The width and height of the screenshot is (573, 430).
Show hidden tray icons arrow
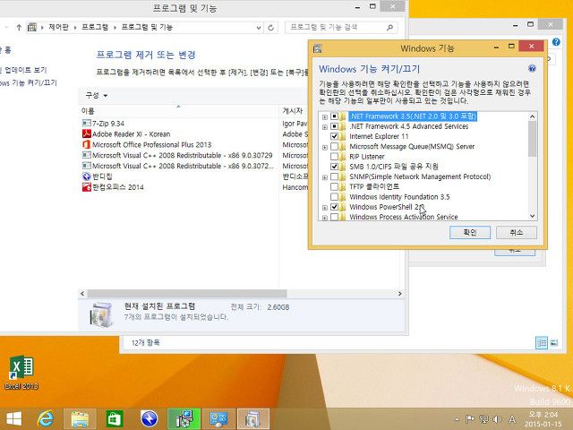point(457,419)
